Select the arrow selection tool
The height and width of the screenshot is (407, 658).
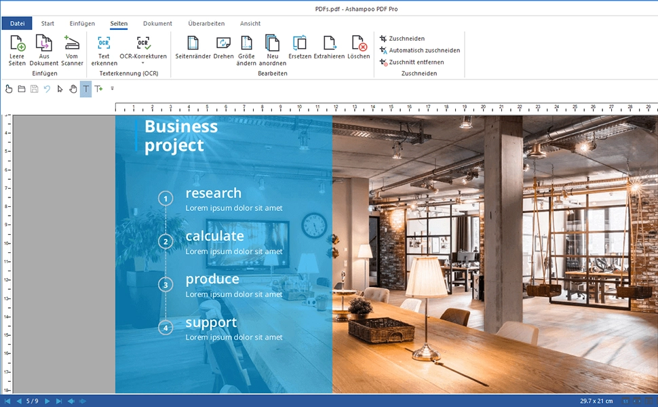(x=60, y=89)
